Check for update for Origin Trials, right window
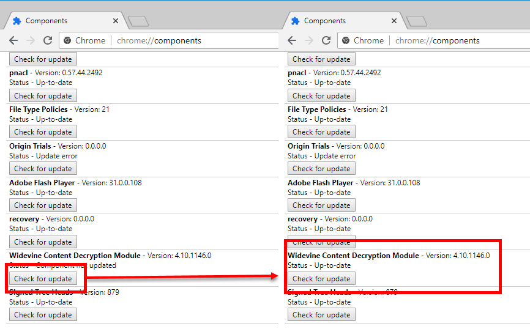This screenshot has width=530, height=329. (321, 169)
